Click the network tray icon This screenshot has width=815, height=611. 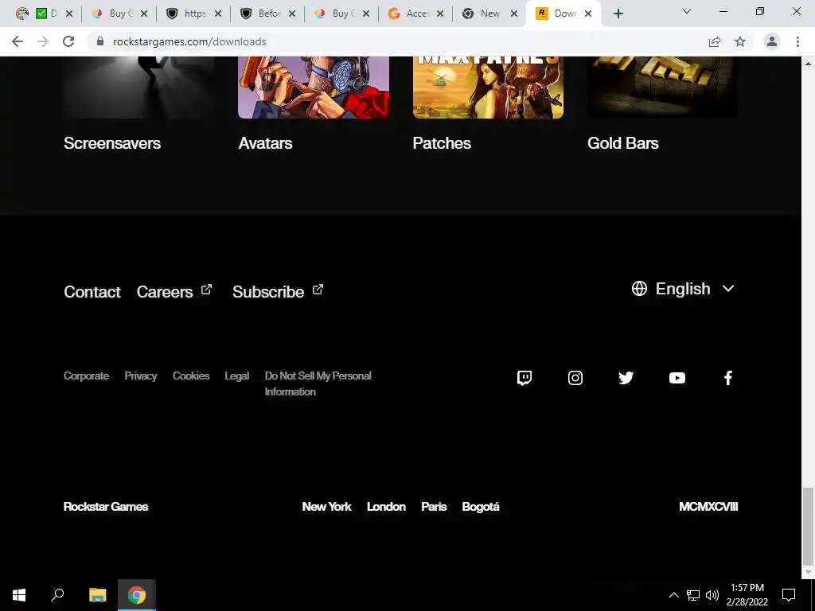[x=693, y=595]
